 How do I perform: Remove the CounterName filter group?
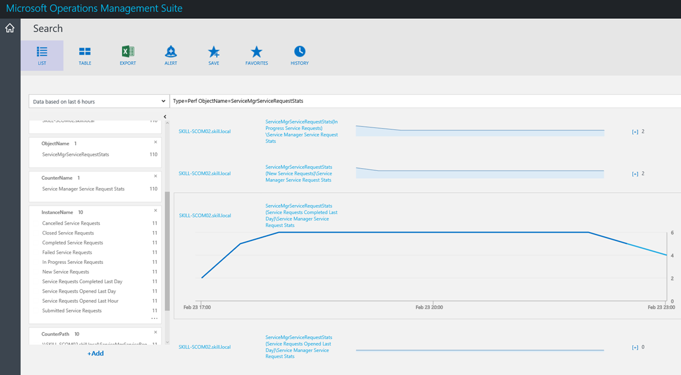(x=156, y=176)
